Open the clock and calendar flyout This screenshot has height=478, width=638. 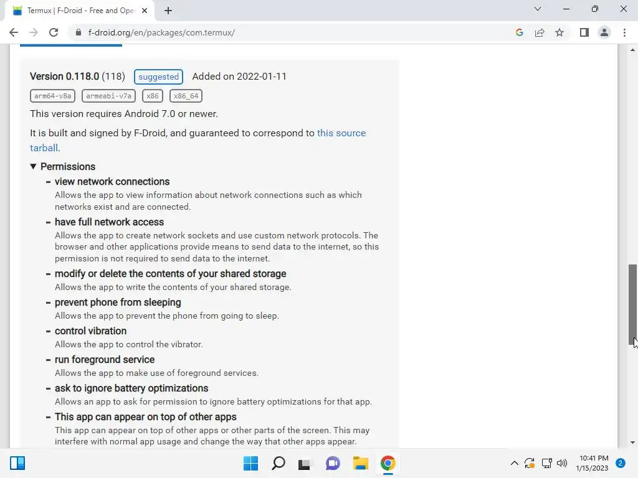(592, 463)
